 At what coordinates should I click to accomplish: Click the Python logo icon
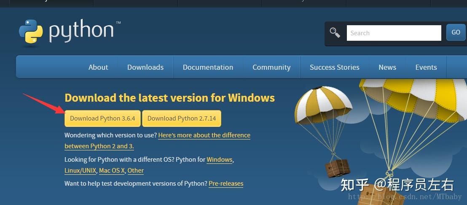tap(31, 32)
